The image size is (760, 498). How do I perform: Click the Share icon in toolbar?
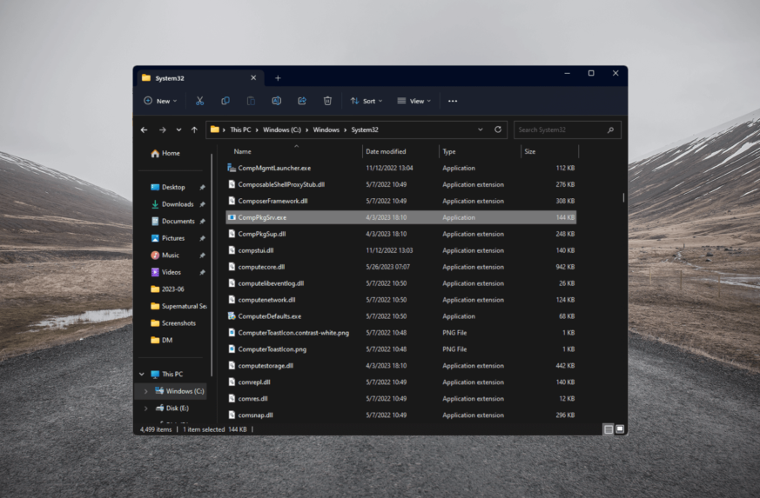click(301, 101)
